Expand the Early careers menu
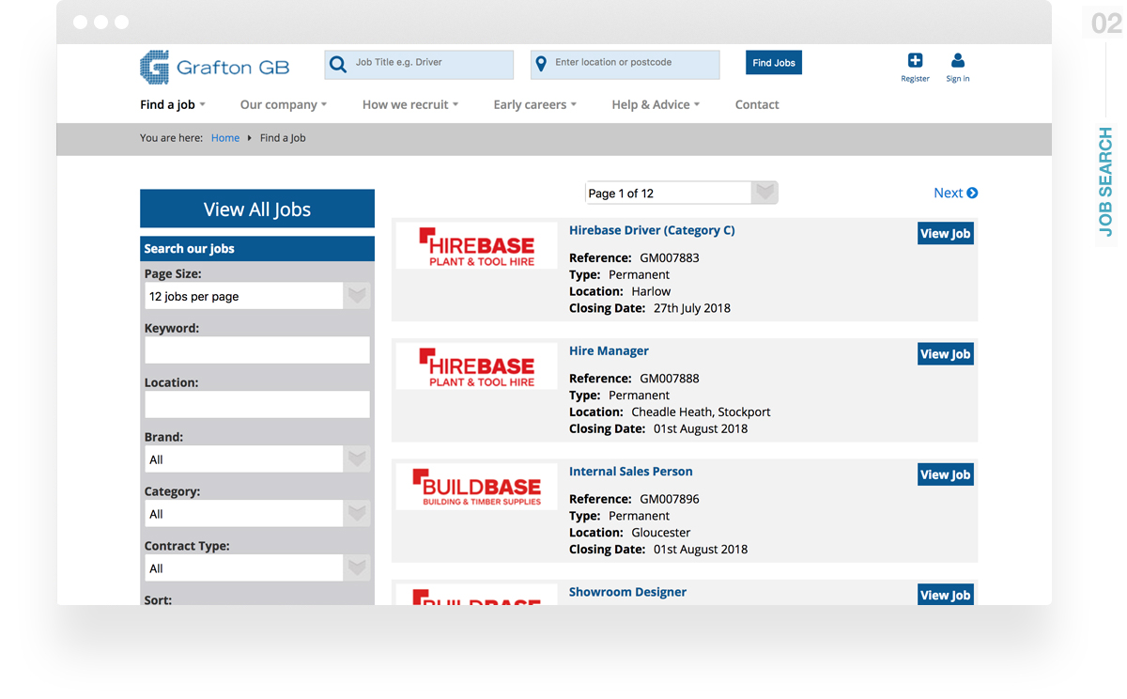The image size is (1127, 699). click(x=535, y=104)
